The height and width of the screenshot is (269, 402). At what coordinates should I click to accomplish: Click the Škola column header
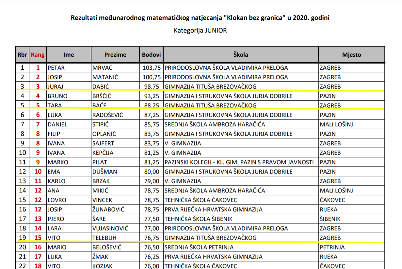(x=241, y=55)
